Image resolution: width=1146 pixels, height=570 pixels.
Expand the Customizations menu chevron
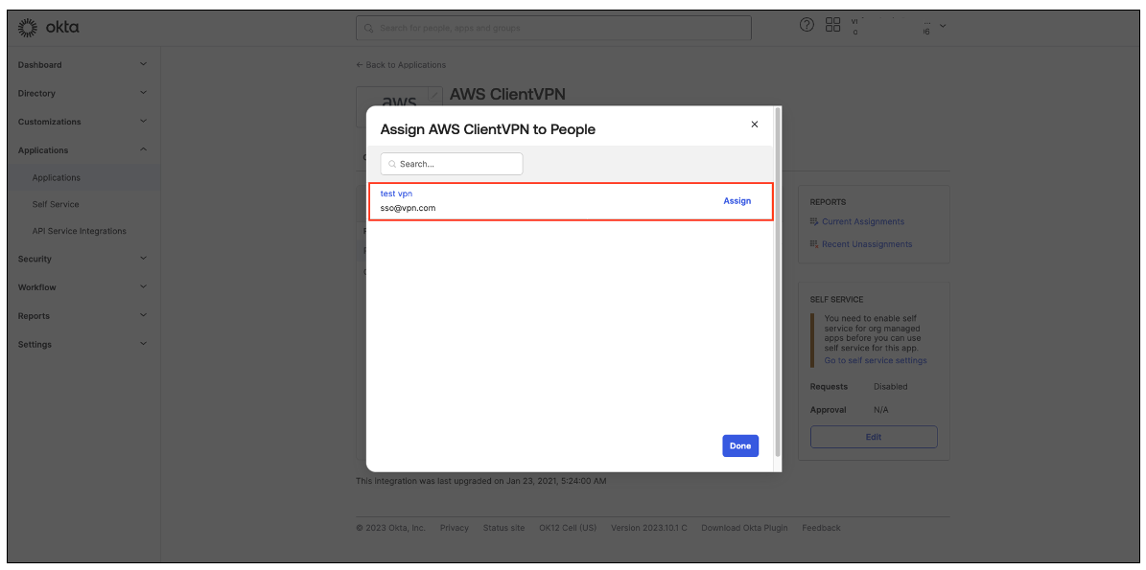coord(143,121)
